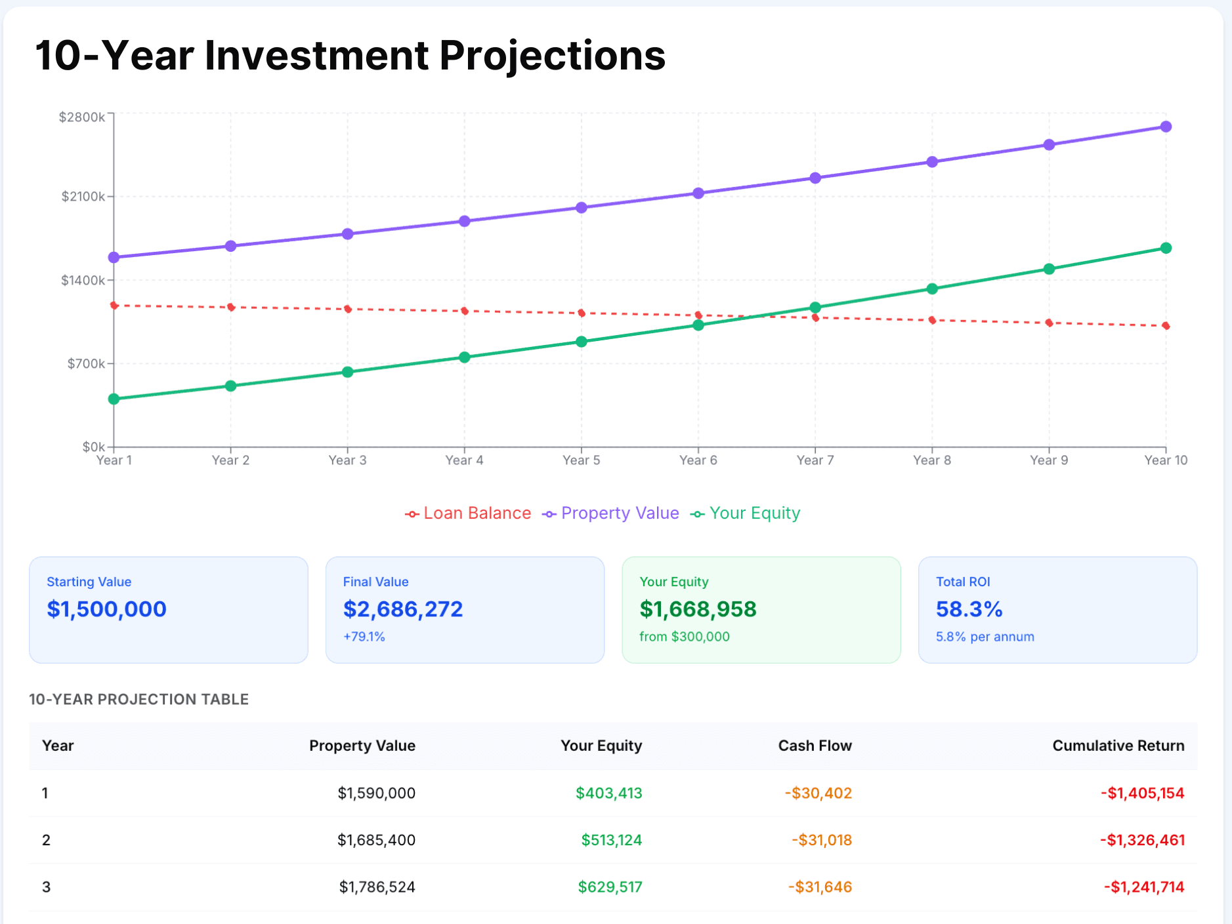Click the purple Property Value legend marker icon

pos(549,514)
